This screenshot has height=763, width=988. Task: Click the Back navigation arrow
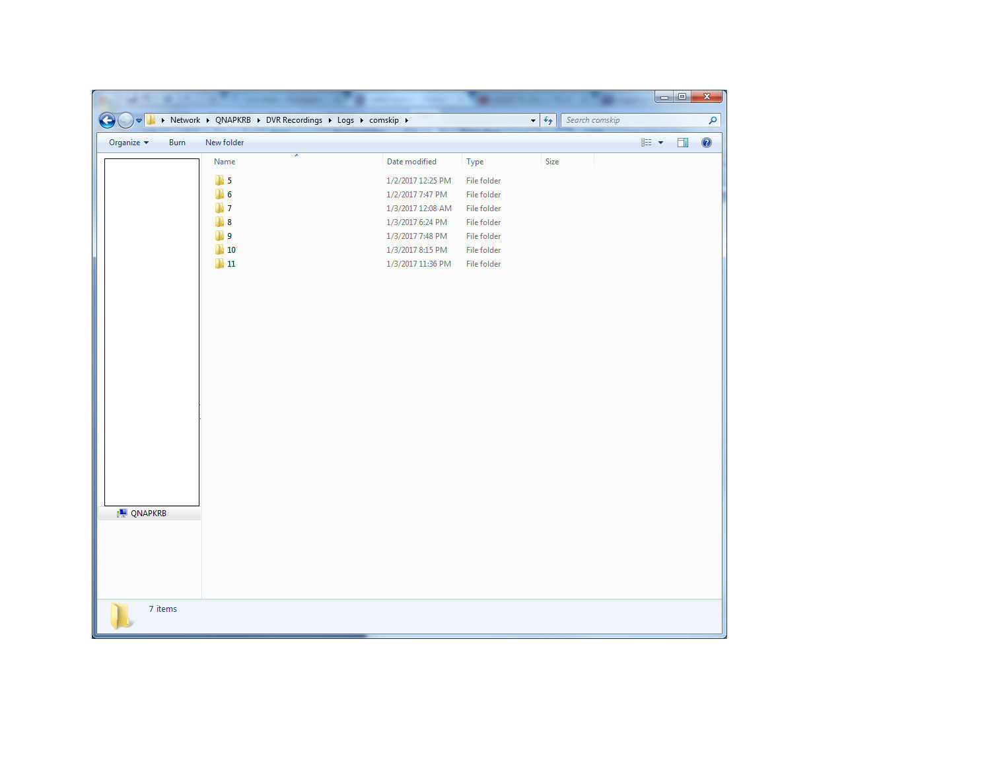(x=107, y=120)
